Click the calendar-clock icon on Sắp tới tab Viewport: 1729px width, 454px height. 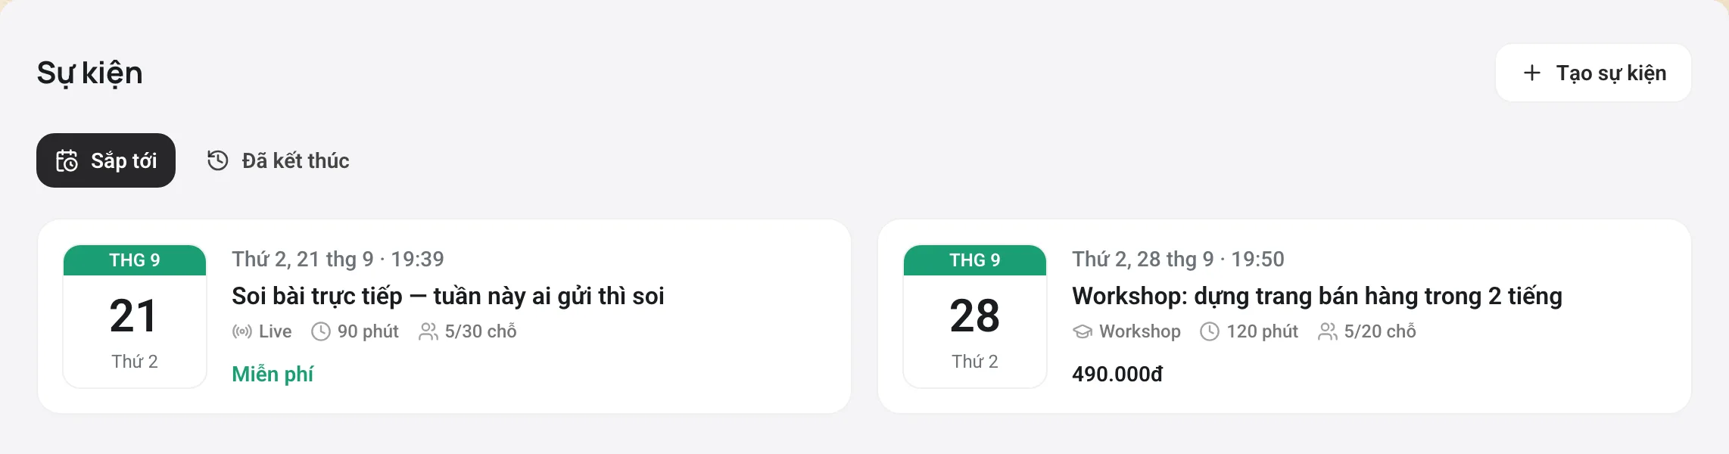(x=67, y=160)
